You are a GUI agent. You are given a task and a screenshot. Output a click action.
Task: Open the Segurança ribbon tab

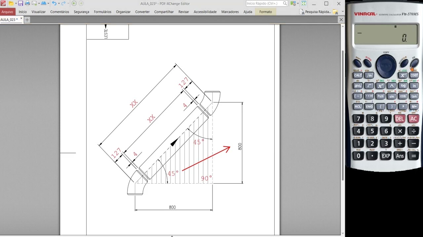81,12
